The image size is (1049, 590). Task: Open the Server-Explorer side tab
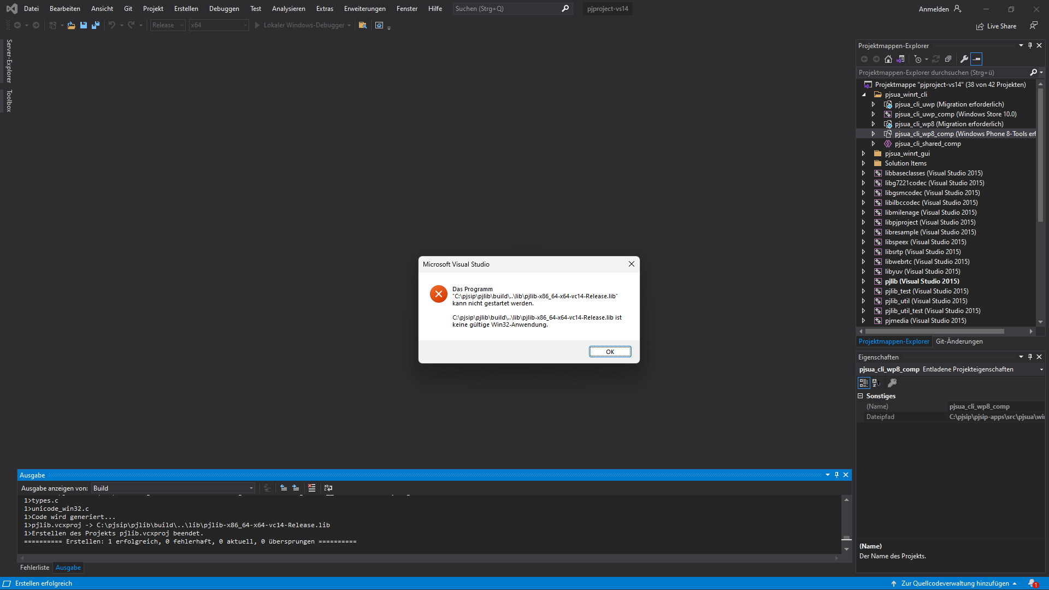coord(9,61)
